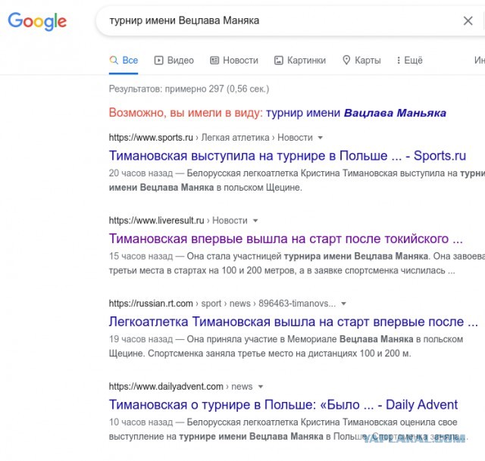Switch to the Карты tab
This screenshot has height=461, width=485.
click(361, 60)
